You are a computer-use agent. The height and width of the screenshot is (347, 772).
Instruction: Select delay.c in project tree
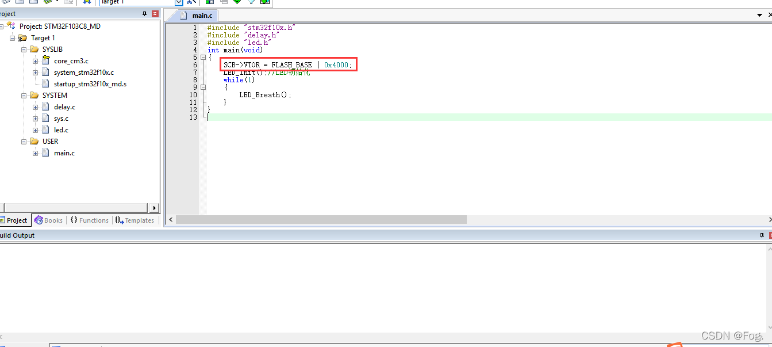[x=64, y=107]
